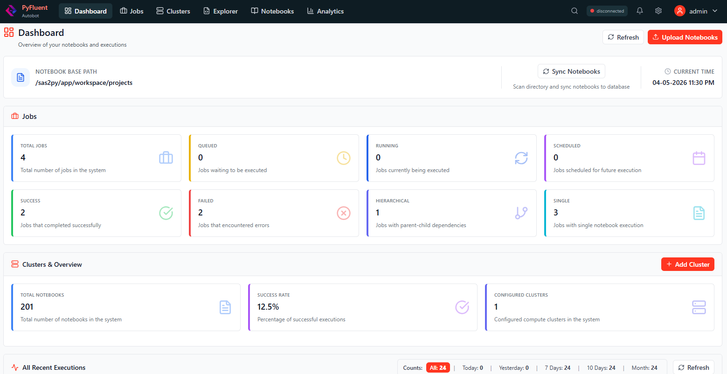Click the briefcase icon on Total Jobs card
Image resolution: width=727 pixels, height=374 pixels.
pos(166,158)
